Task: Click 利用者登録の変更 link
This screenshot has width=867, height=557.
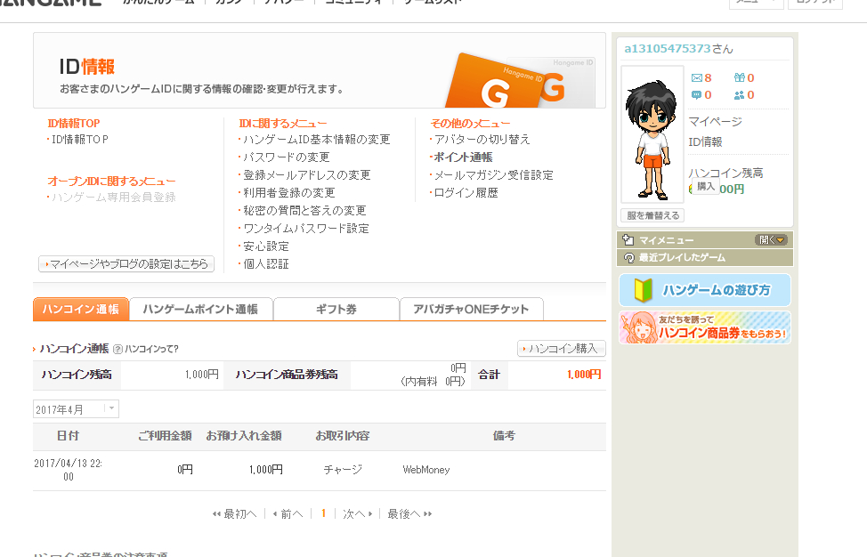Action: click(289, 193)
